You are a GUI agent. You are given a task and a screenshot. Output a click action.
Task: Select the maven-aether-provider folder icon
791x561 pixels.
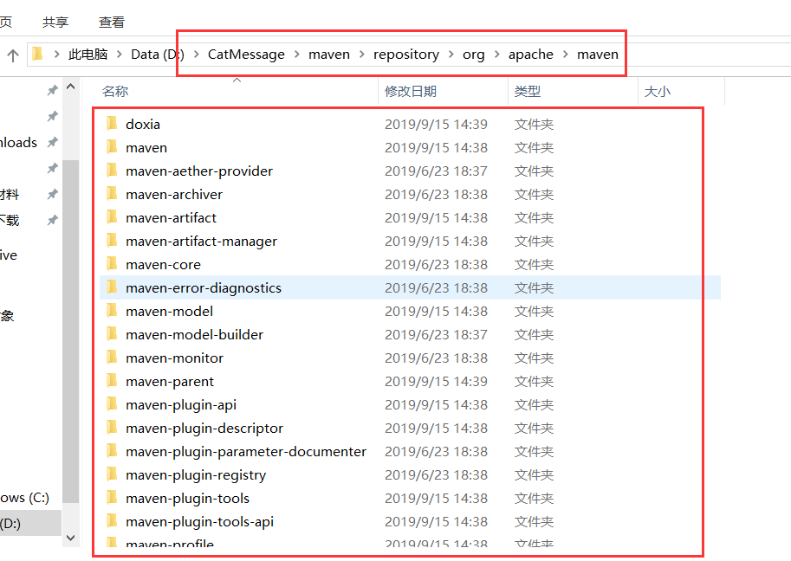pos(112,170)
